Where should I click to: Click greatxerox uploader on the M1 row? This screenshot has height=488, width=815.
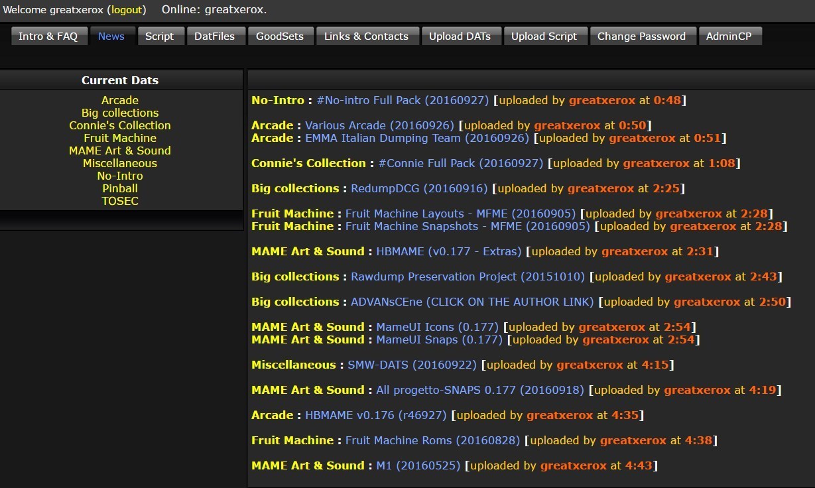[x=574, y=465]
